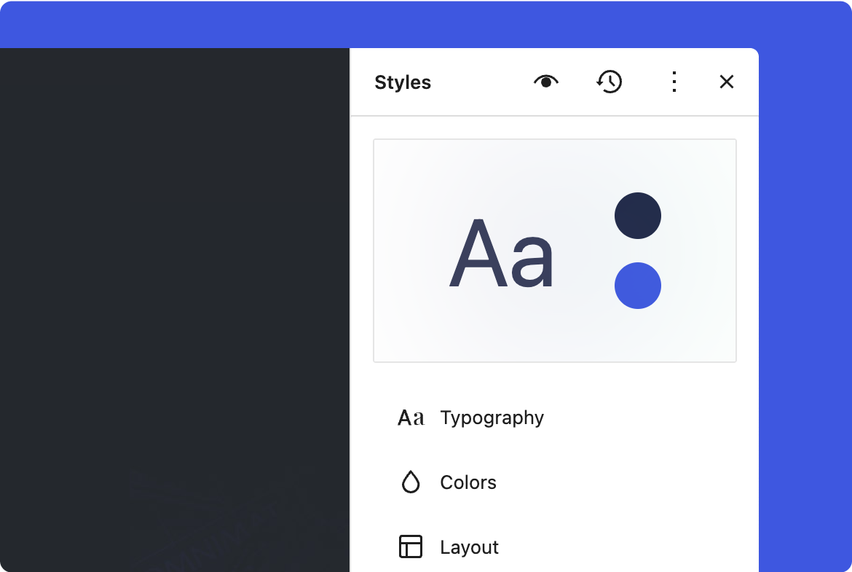Open the Layout settings label
The height and width of the screenshot is (572, 852).
(x=469, y=547)
